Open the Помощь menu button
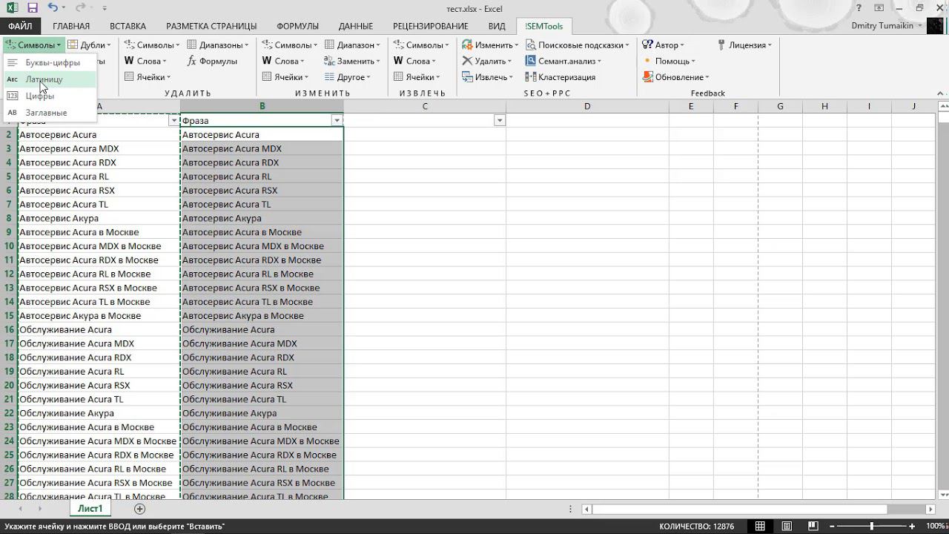 [669, 61]
